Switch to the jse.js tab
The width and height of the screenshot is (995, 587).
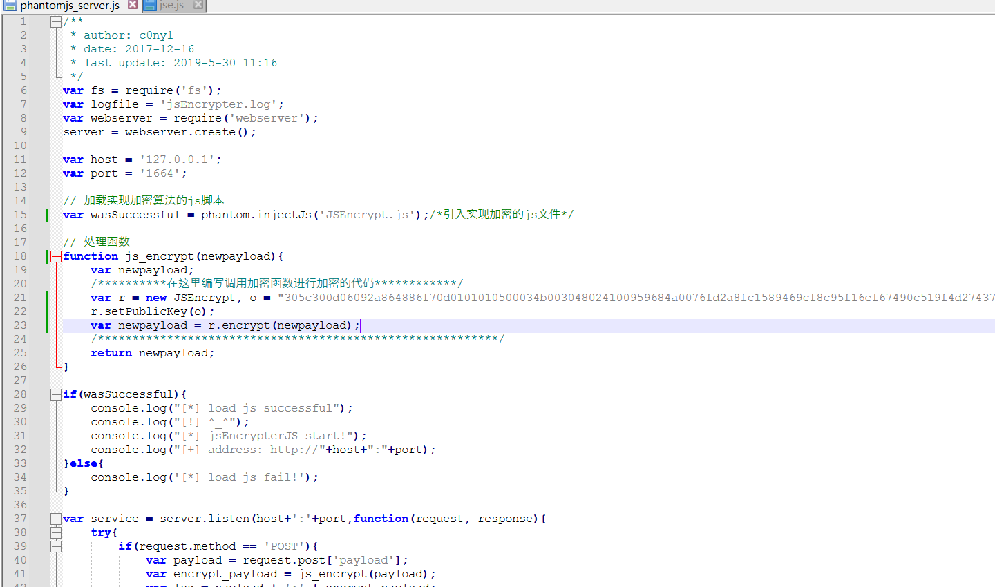pos(171,6)
